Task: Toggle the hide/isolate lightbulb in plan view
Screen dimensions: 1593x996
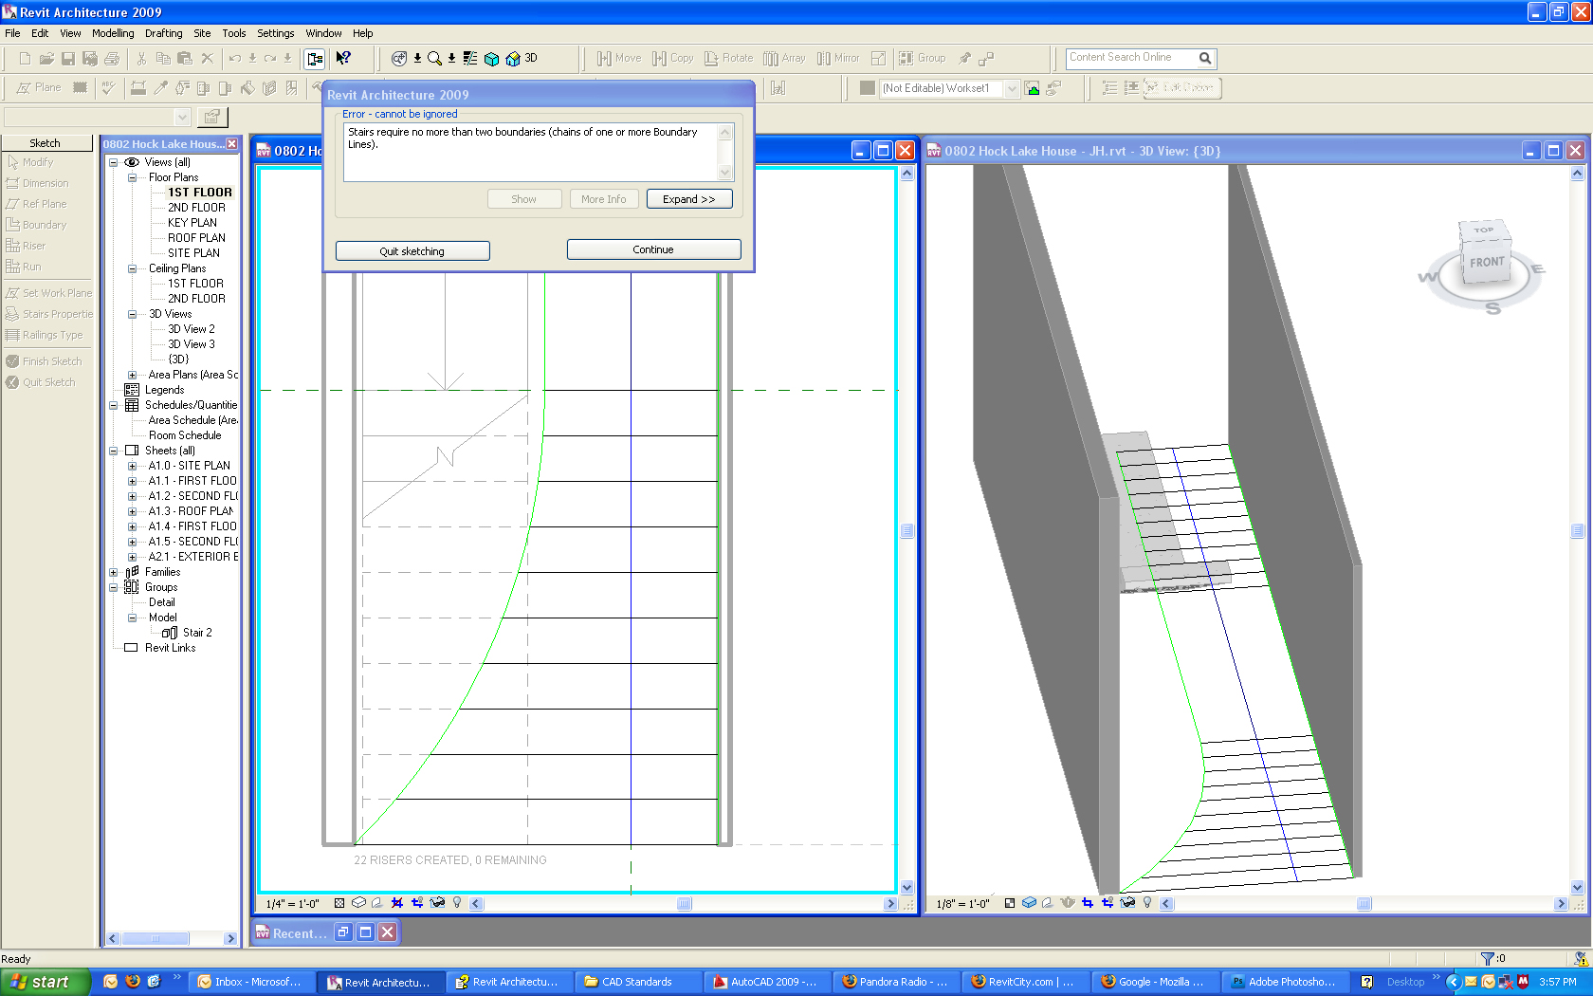Action: [x=457, y=903]
